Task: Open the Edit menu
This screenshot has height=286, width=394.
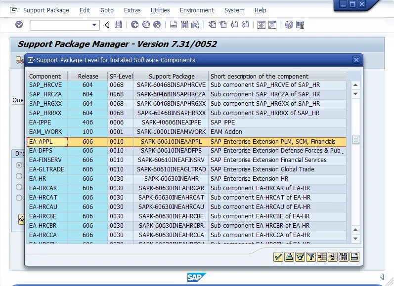Action: click(x=85, y=10)
